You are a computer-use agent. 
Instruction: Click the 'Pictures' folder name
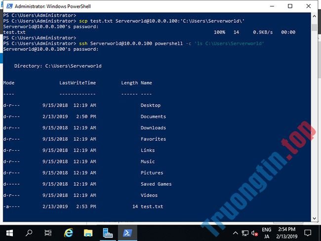pos(152,173)
